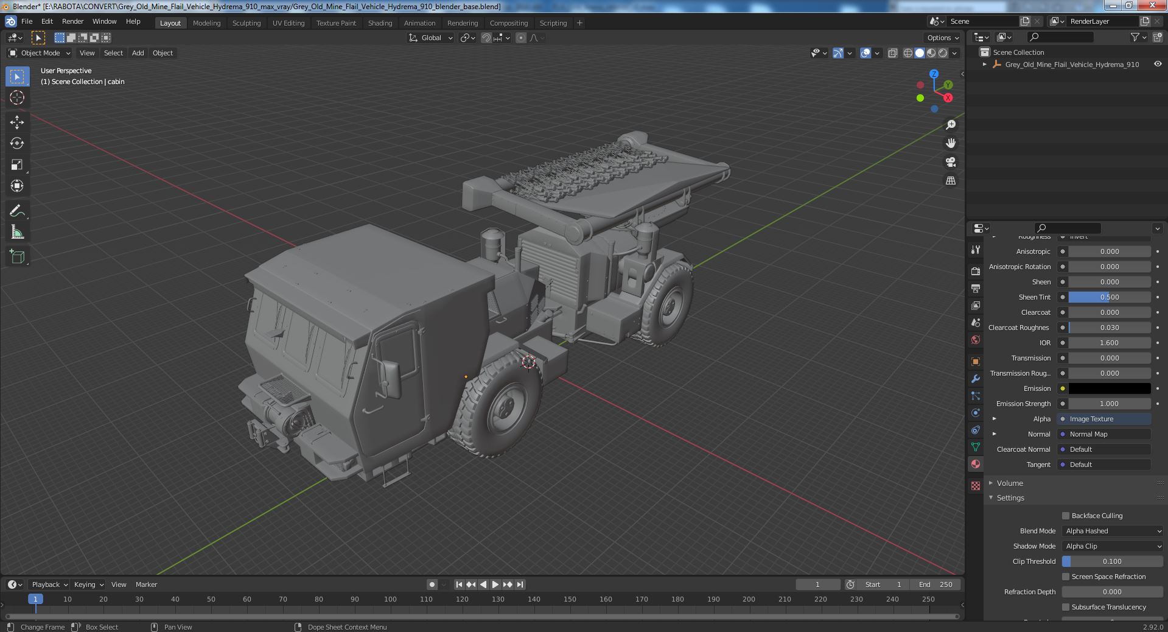1168x632 pixels.
Task: Choose the Annotate tool
Action: (x=17, y=211)
